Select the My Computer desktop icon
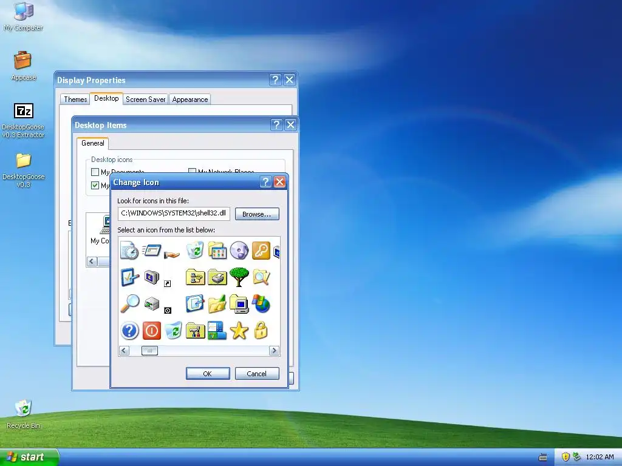 coord(24,16)
